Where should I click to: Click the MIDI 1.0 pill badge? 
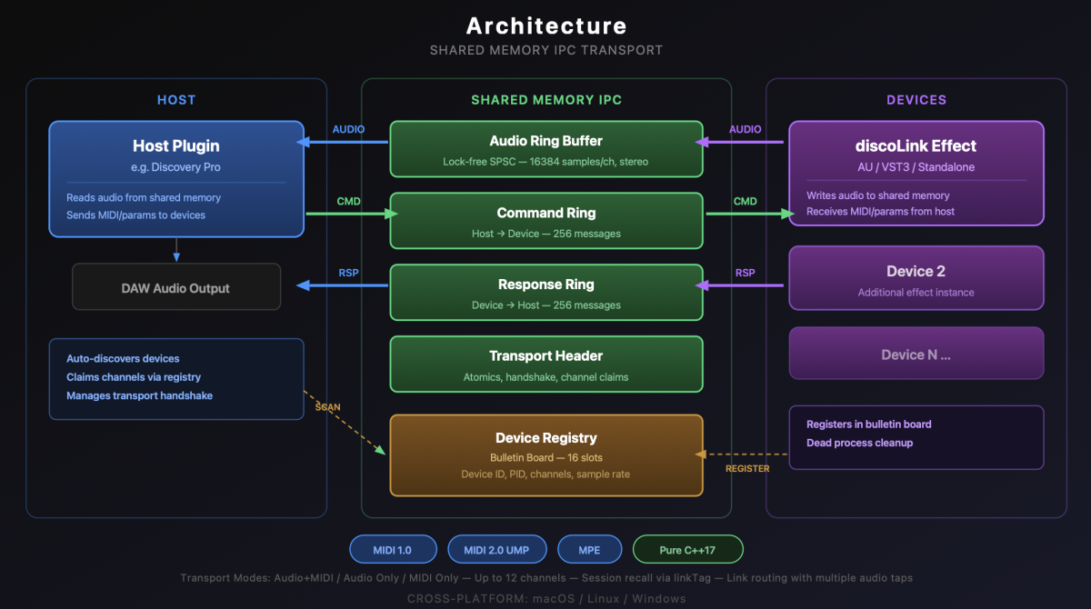point(392,550)
